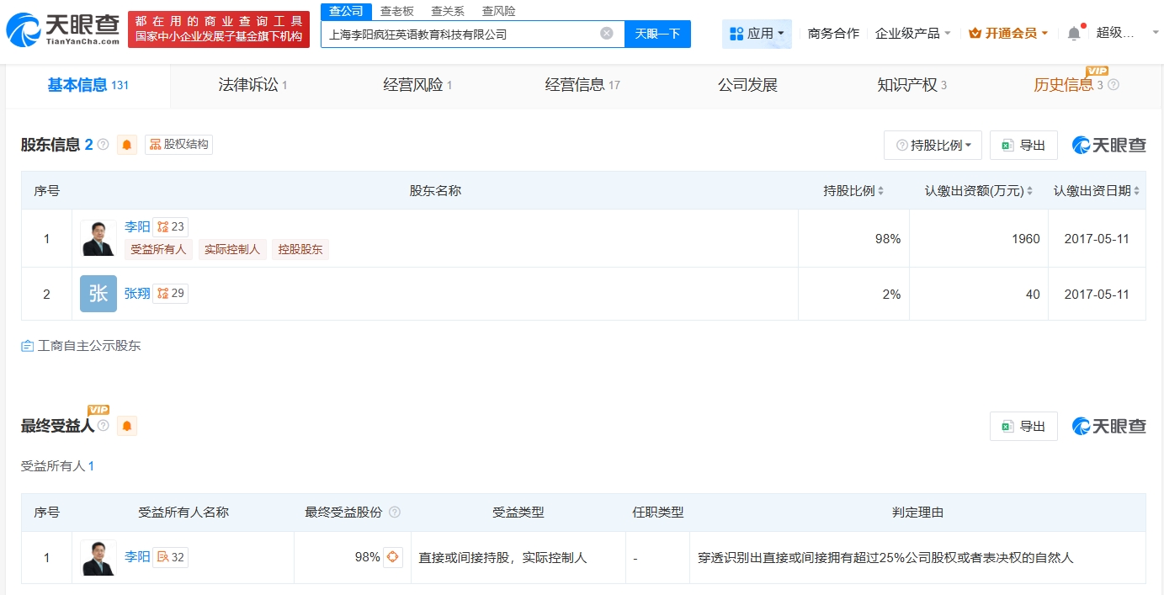Click the penetration icon beside 98% beneficiary share

(x=392, y=557)
